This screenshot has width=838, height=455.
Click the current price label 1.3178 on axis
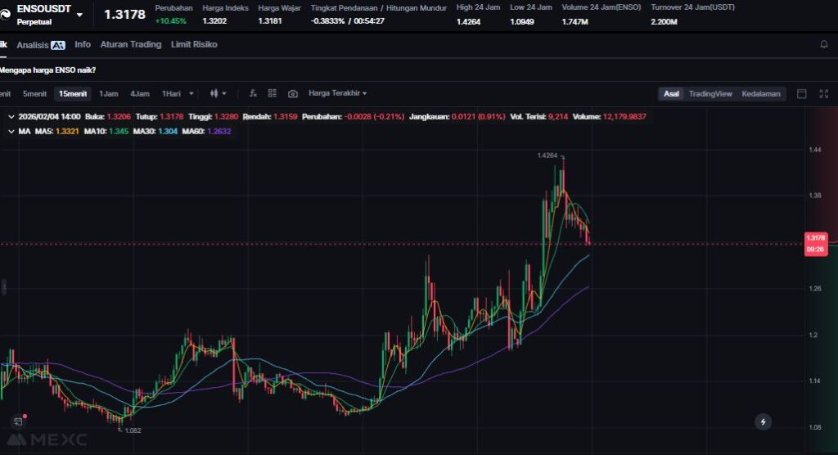click(x=816, y=238)
